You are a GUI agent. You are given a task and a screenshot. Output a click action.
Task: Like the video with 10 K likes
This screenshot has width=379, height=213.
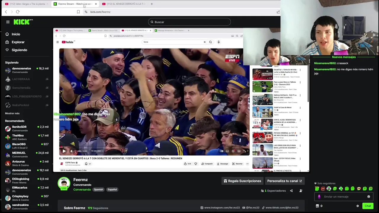pyautogui.click(x=187, y=164)
